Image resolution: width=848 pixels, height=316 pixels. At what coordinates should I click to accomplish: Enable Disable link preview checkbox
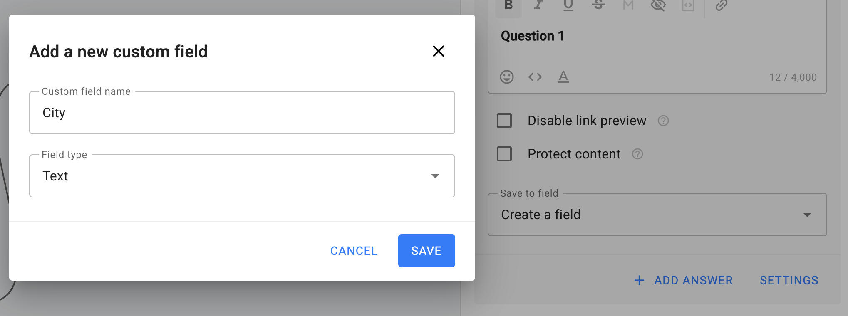(504, 121)
